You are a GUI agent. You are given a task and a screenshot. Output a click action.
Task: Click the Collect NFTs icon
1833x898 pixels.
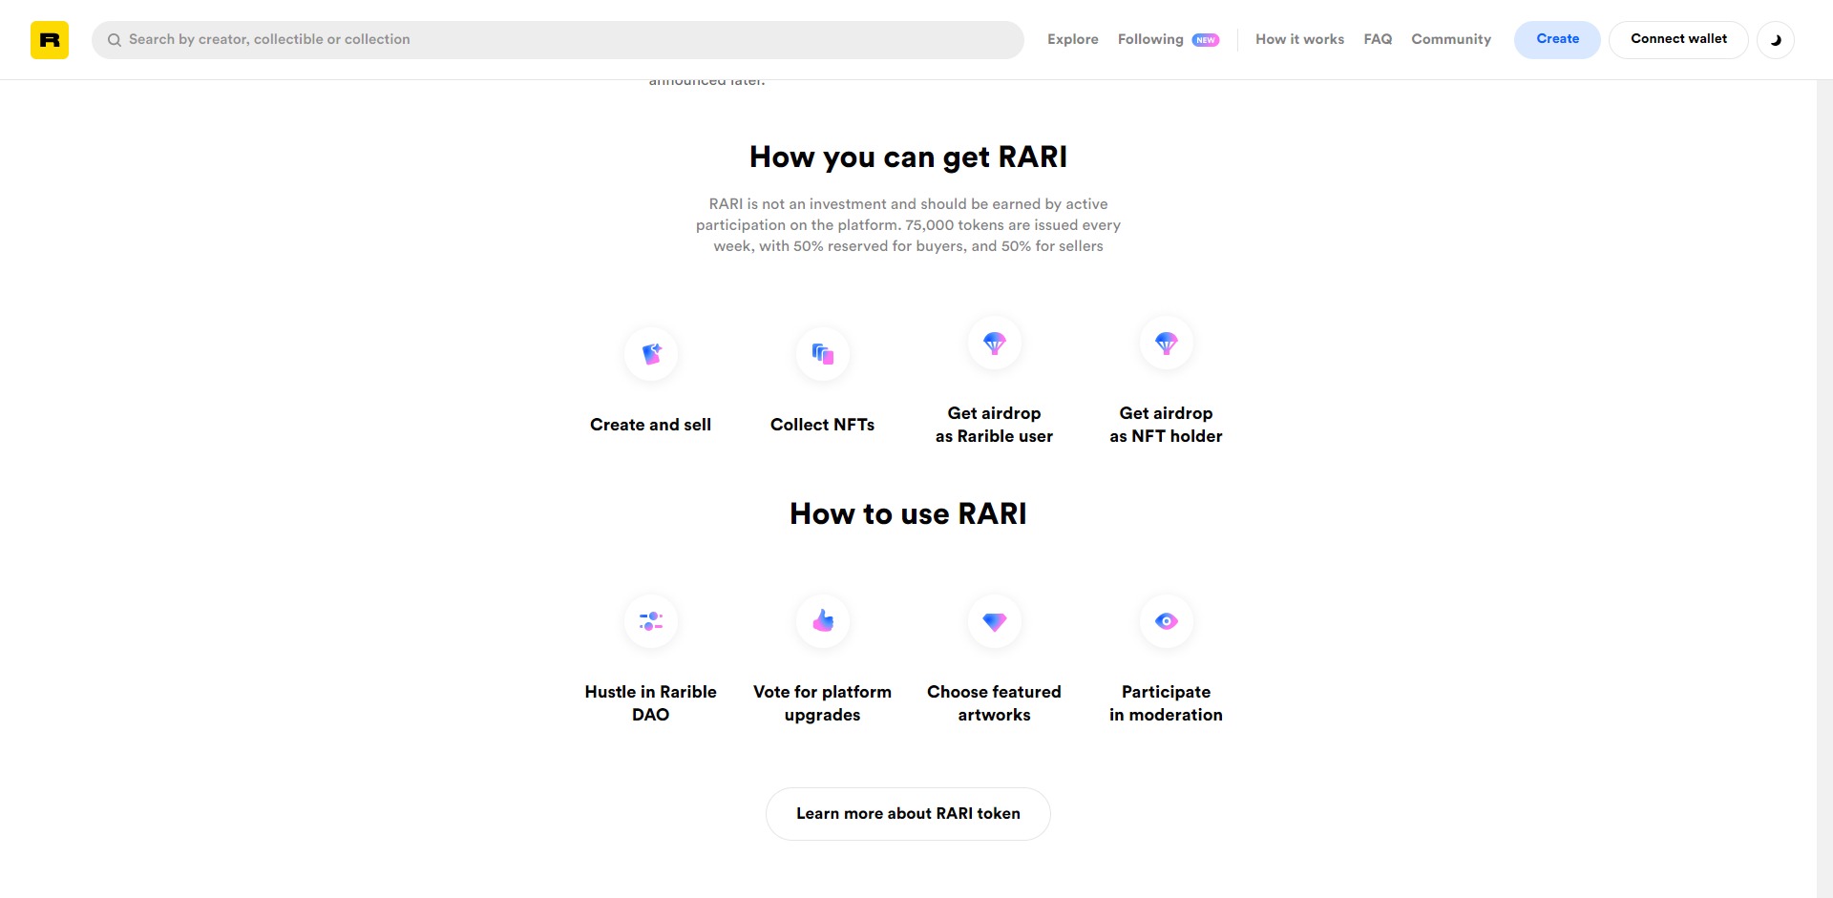823,354
